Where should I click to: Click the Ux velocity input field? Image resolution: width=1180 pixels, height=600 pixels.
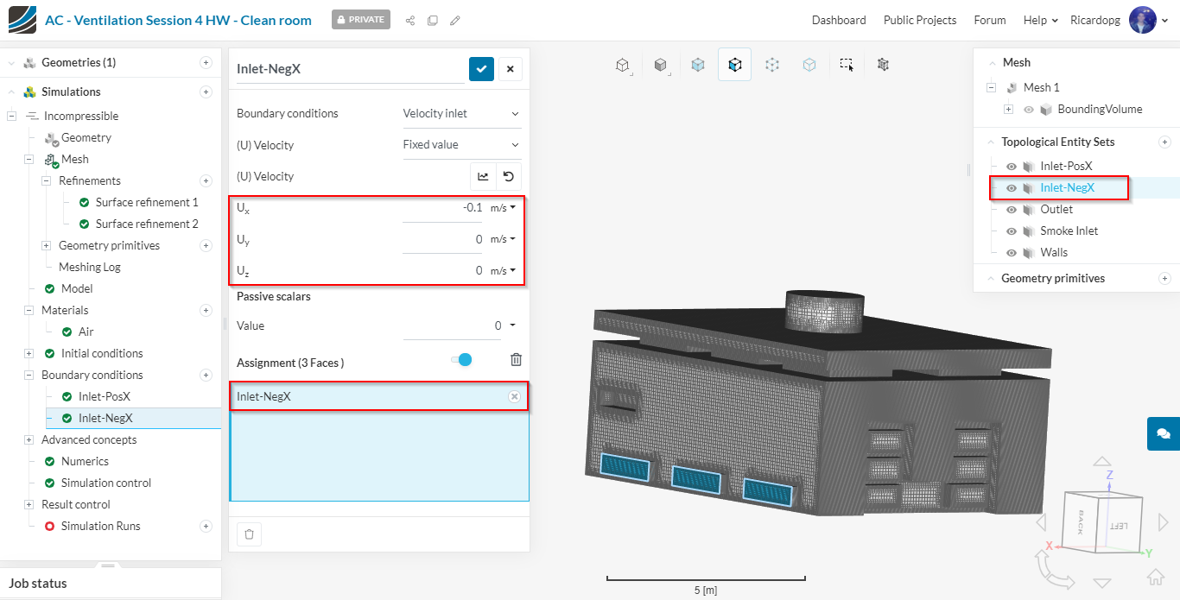coord(442,208)
